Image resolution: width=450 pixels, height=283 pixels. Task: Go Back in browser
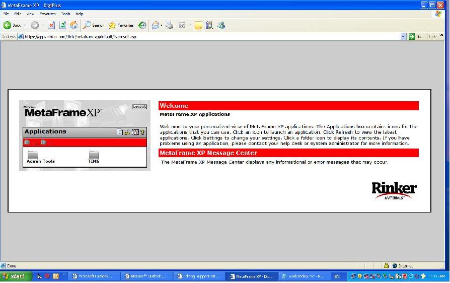click(x=12, y=25)
